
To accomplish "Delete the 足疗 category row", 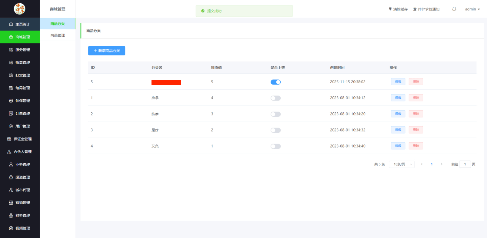I will click(x=416, y=130).
